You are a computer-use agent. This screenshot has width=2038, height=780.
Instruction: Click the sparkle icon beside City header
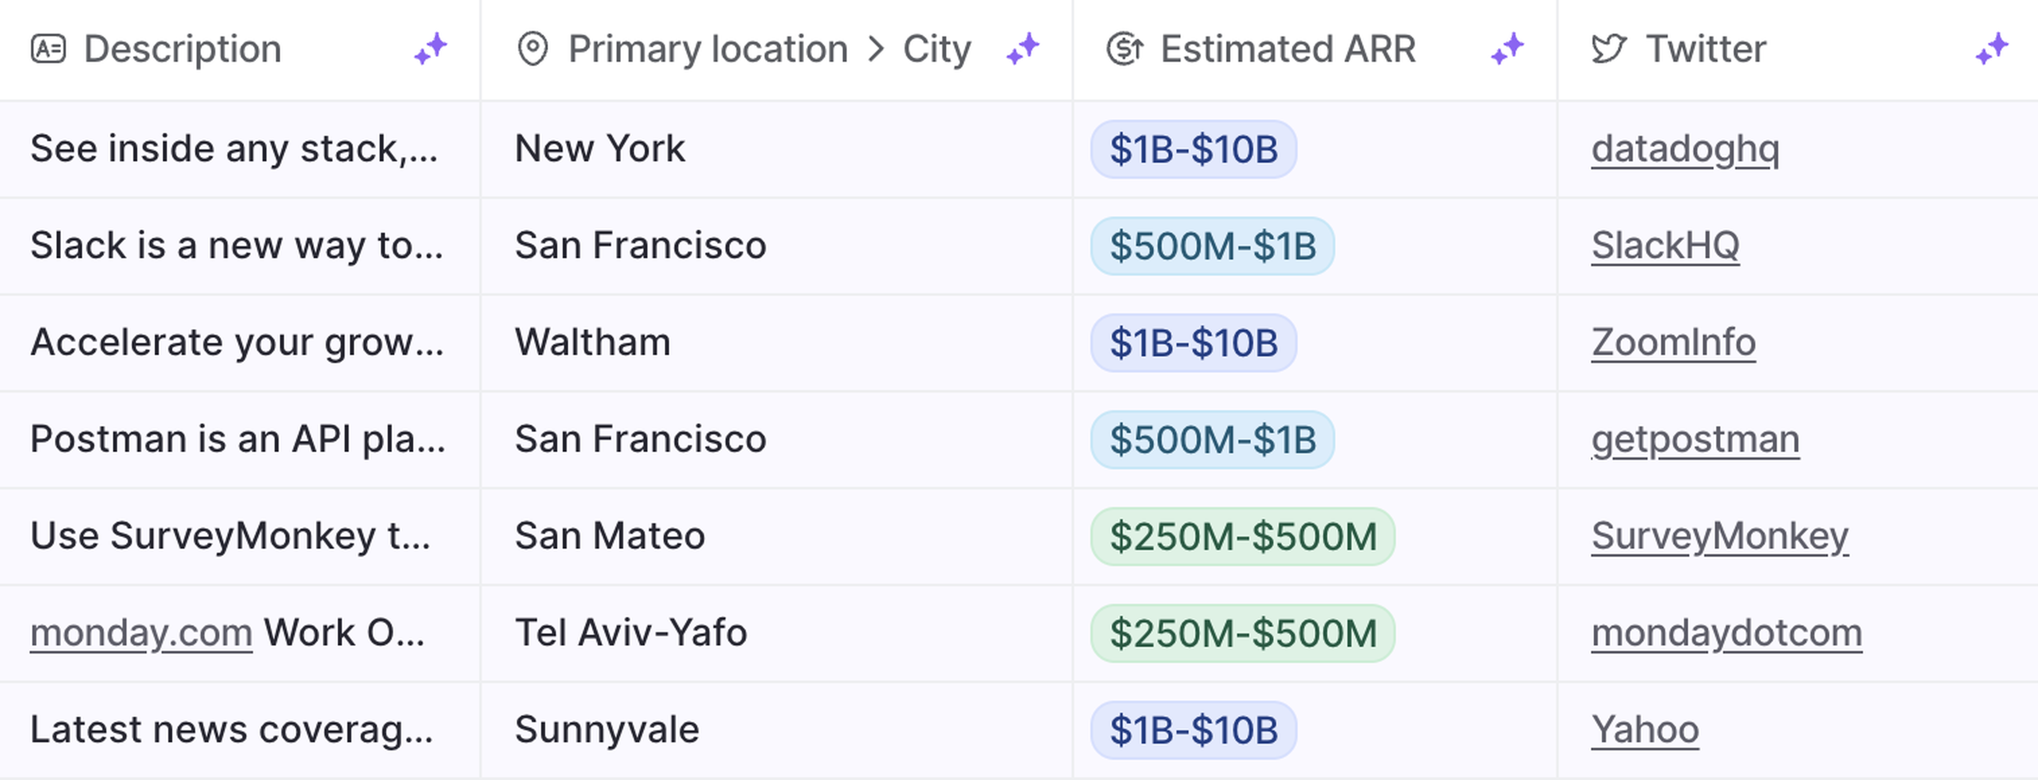[x=1023, y=49]
